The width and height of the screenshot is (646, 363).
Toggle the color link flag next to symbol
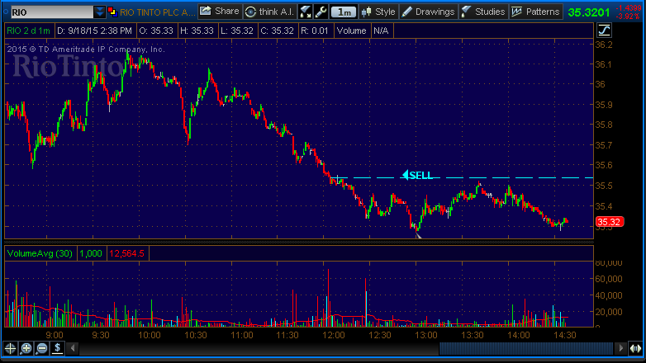pos(112,12)
